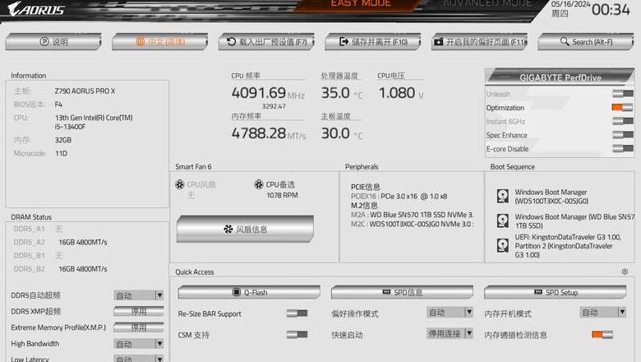Screen dimensions: 641x362
Task: Click CPU风扇 fan icon
Action: click(180, 184)
